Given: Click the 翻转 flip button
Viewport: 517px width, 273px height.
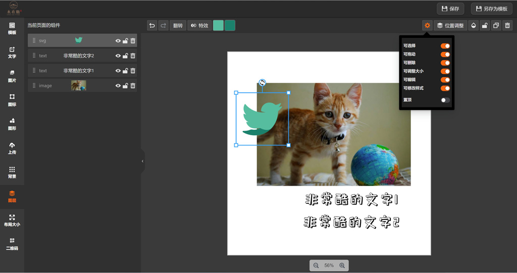Looking at the screenshot, I should (x=178, y=25).
